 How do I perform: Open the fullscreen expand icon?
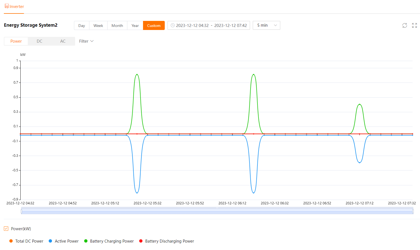(x=414, y=26)
